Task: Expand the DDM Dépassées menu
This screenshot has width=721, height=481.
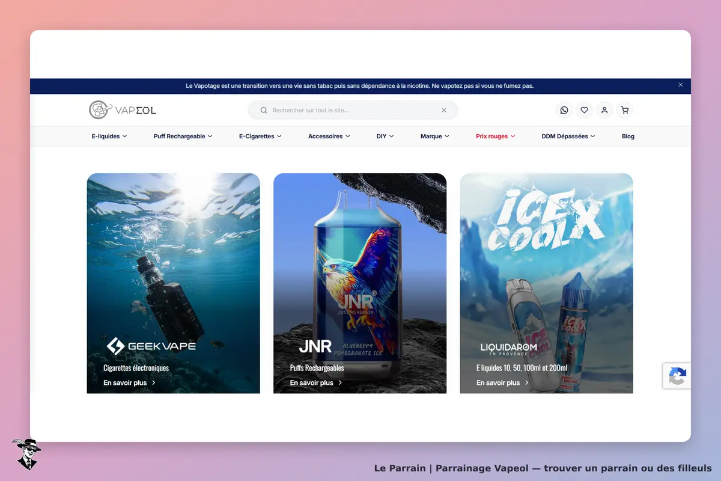Action: coord(568,136)
